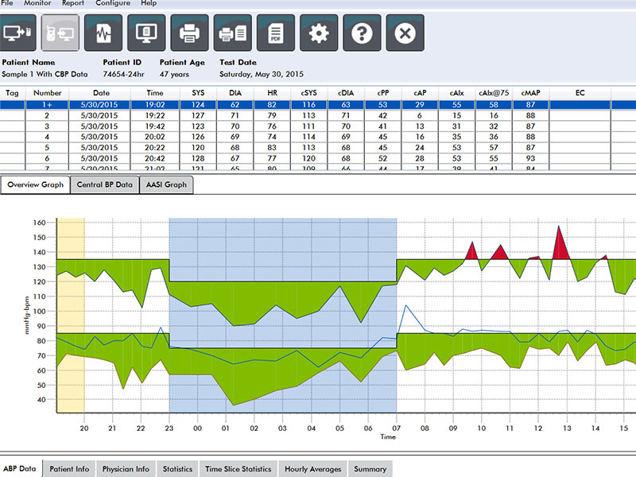
Task: Click the SYS column header
Action: coord(198,93)
